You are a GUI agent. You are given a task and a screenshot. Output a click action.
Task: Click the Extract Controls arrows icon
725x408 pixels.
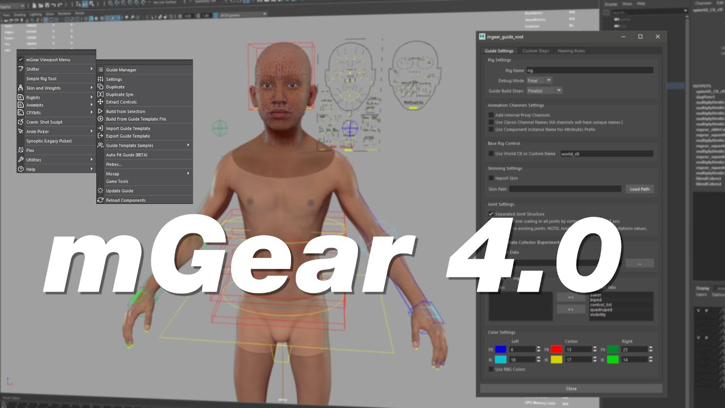(x=101, y=102)
